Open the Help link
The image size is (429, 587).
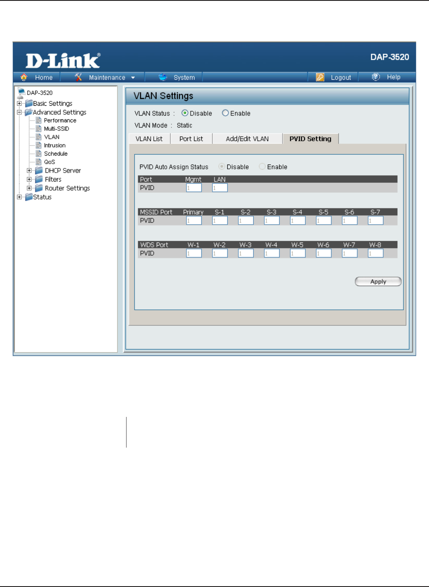point(394,77)
